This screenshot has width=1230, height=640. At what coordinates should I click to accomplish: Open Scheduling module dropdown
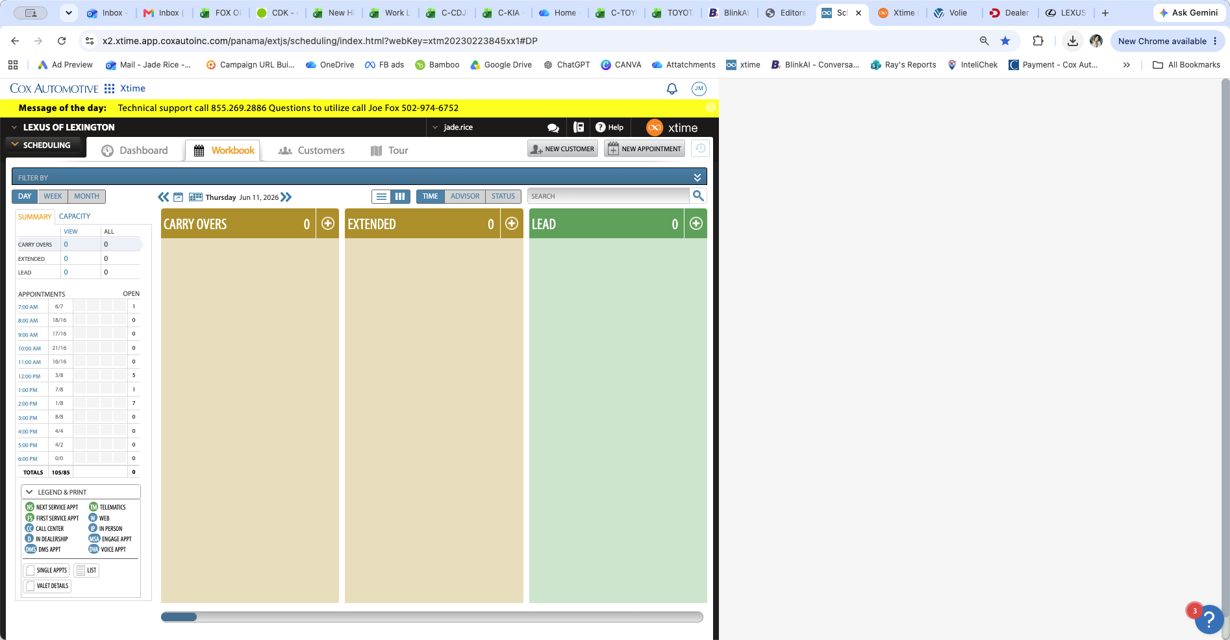42,145
